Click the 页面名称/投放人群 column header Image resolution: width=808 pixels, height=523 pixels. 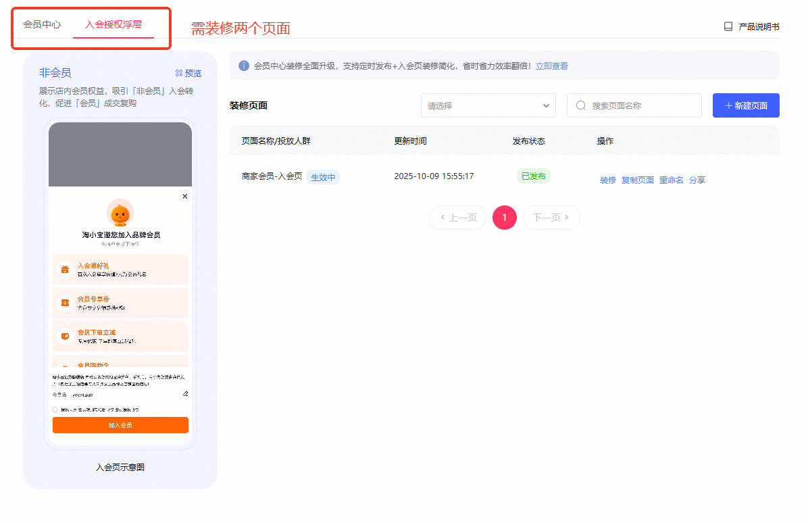[x=276, y=141]
